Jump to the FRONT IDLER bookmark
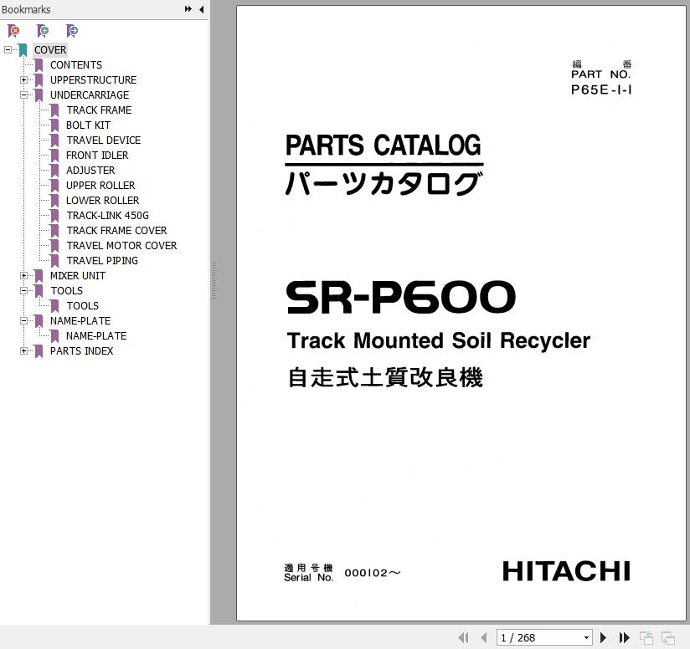This screenshot has width=690, height=649. [x=97, y=156]
